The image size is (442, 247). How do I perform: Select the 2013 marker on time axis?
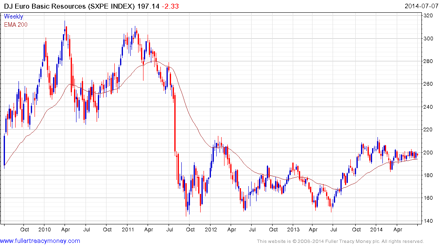(293, 229)
